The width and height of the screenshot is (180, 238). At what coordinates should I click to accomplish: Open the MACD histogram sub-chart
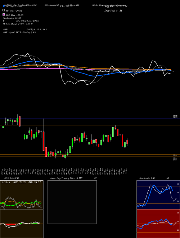click(22, 224)
